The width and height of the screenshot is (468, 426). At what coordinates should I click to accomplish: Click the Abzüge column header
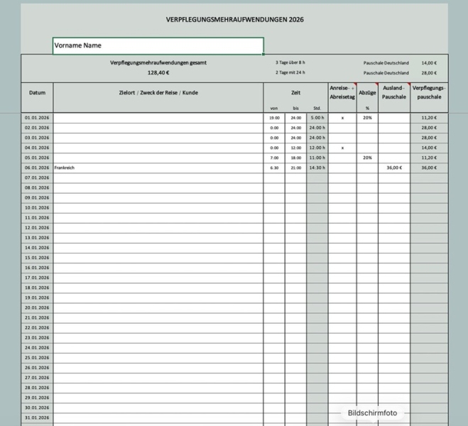(367, 92)
